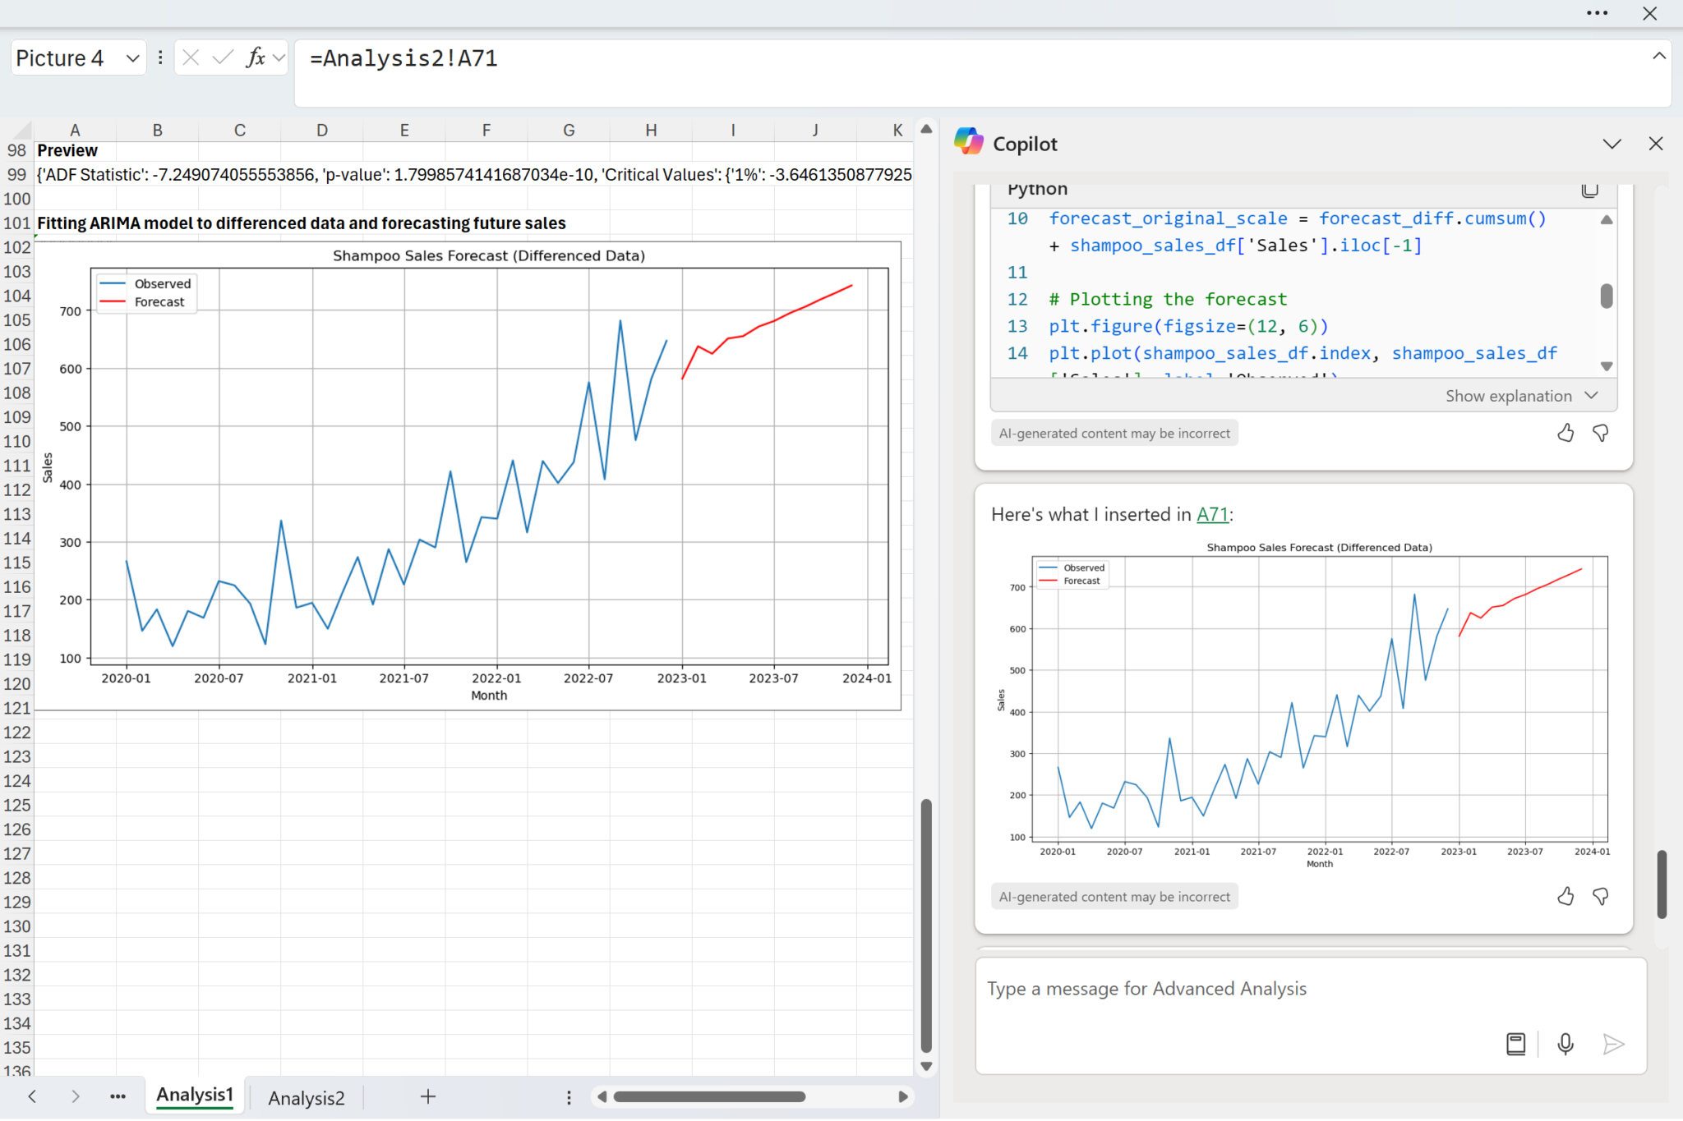Switch to the Analysis2 sheet tab

coord(306,1098)
